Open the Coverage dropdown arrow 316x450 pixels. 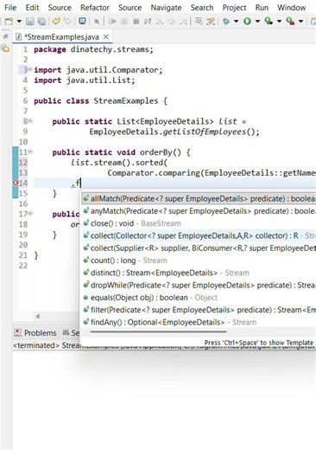[x=279, y=21]
